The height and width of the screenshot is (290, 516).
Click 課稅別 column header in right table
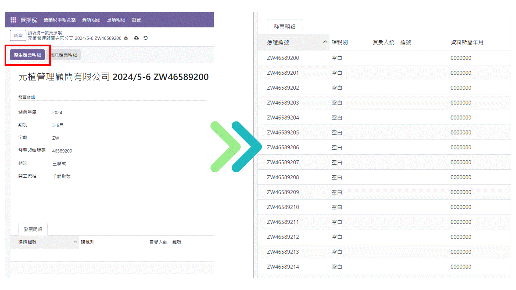coord(340,42)
